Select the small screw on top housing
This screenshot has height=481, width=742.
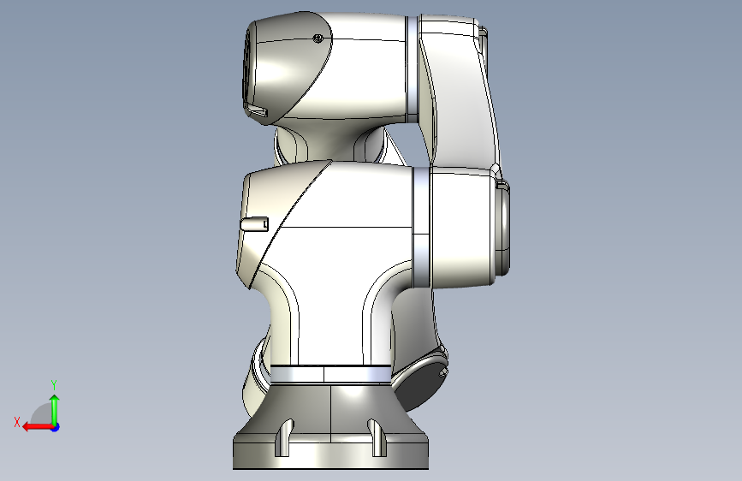click(x=318, y=39)
